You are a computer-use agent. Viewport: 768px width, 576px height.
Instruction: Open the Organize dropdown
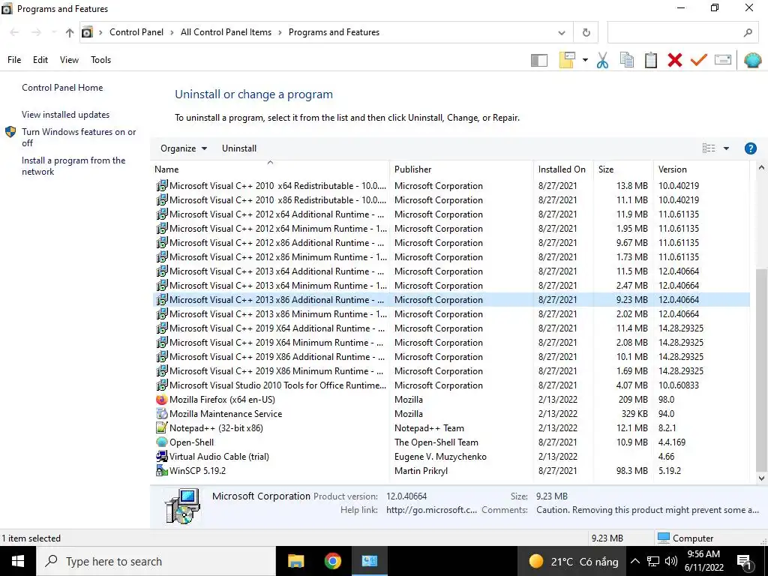tap(184, 148)
